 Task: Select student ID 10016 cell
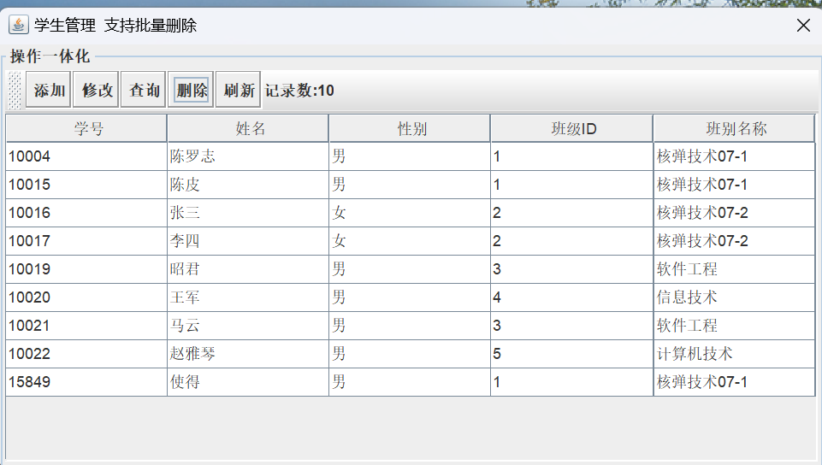(86, 213)
